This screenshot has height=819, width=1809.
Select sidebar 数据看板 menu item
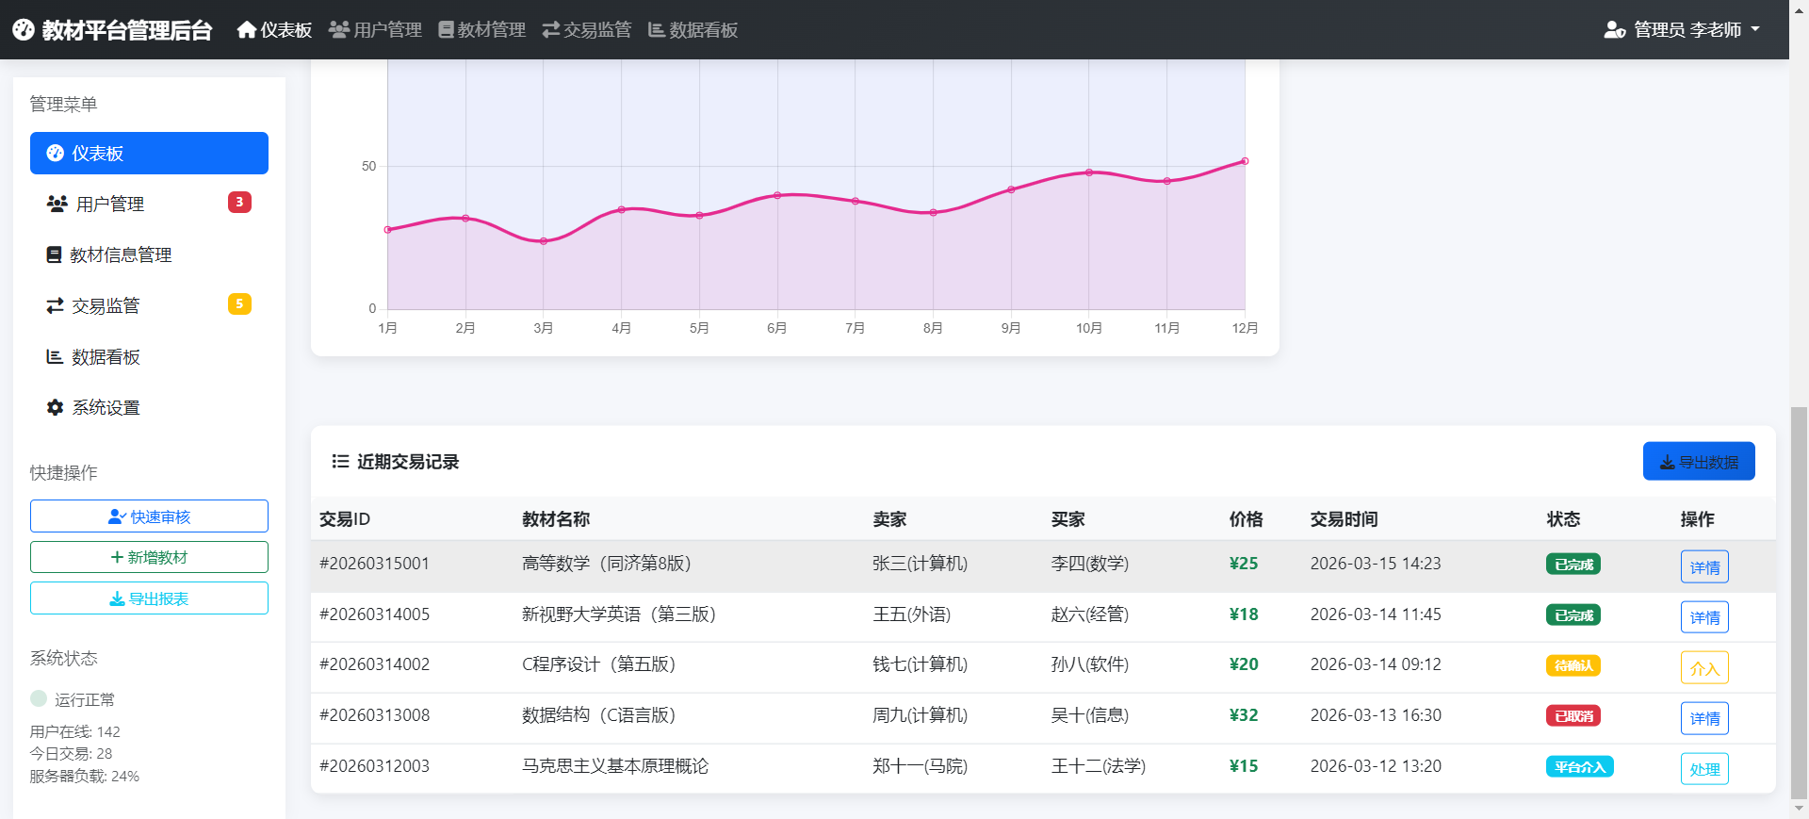149,356
